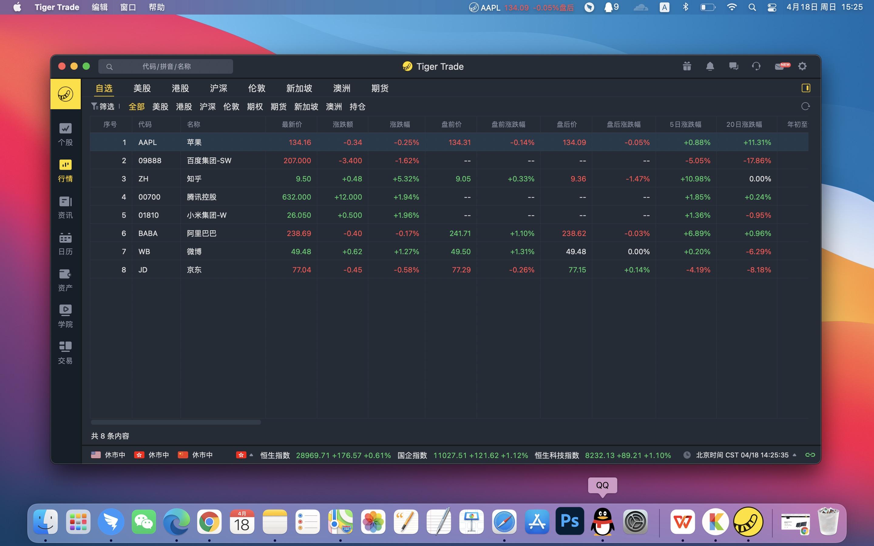The width and height of the screenshot is (874, 546).
Task: Refresh the watchlist with the refresh icon
Action: 805,106
